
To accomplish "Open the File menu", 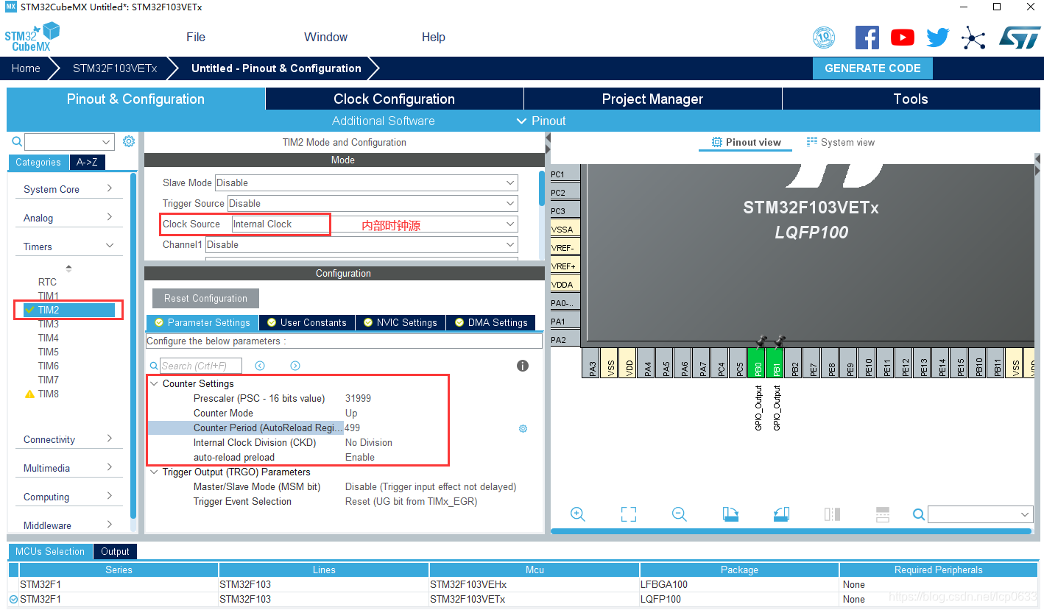I will (x=196, y=37).
